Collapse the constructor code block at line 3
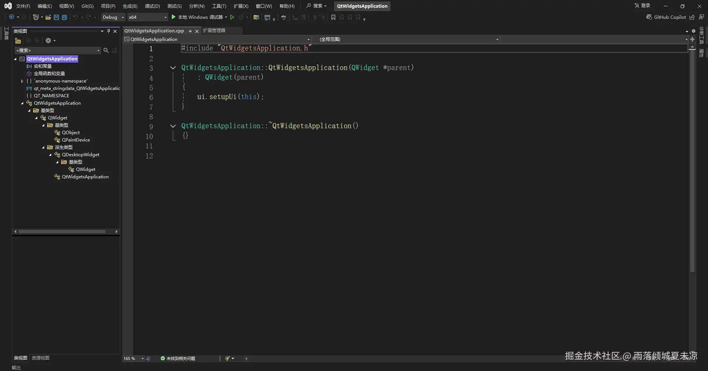 click(173, 68)
